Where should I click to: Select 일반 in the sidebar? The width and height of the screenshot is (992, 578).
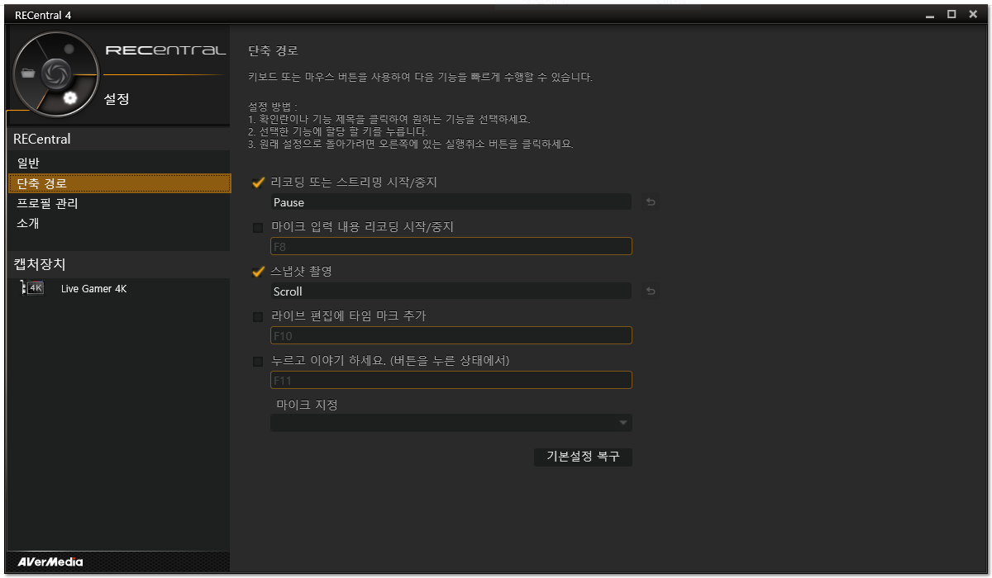tap(119, 163)
